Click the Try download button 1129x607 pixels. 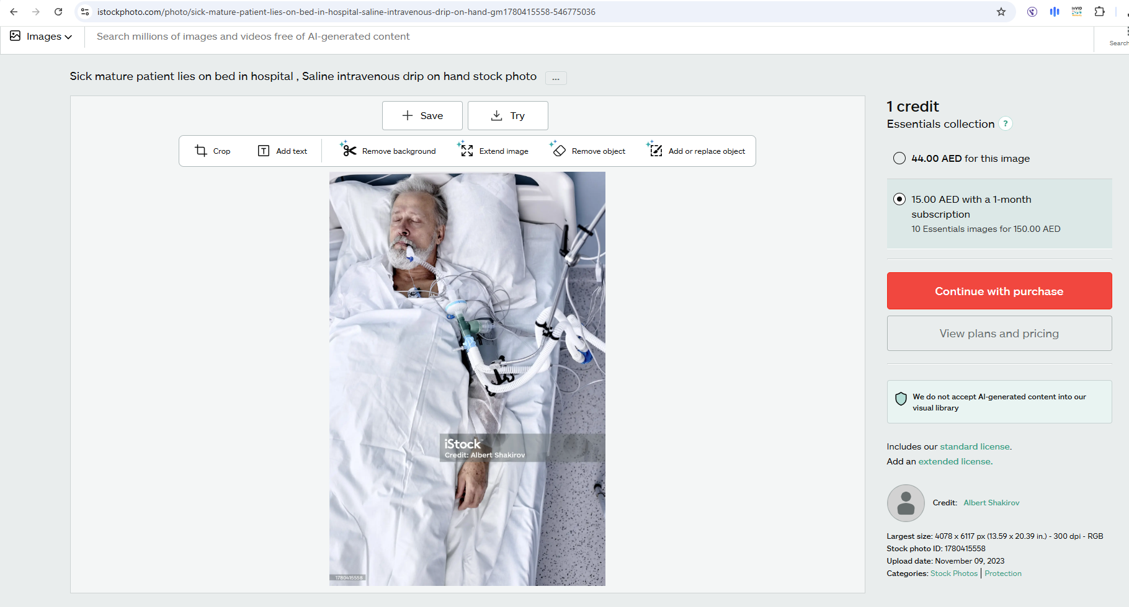507,116
